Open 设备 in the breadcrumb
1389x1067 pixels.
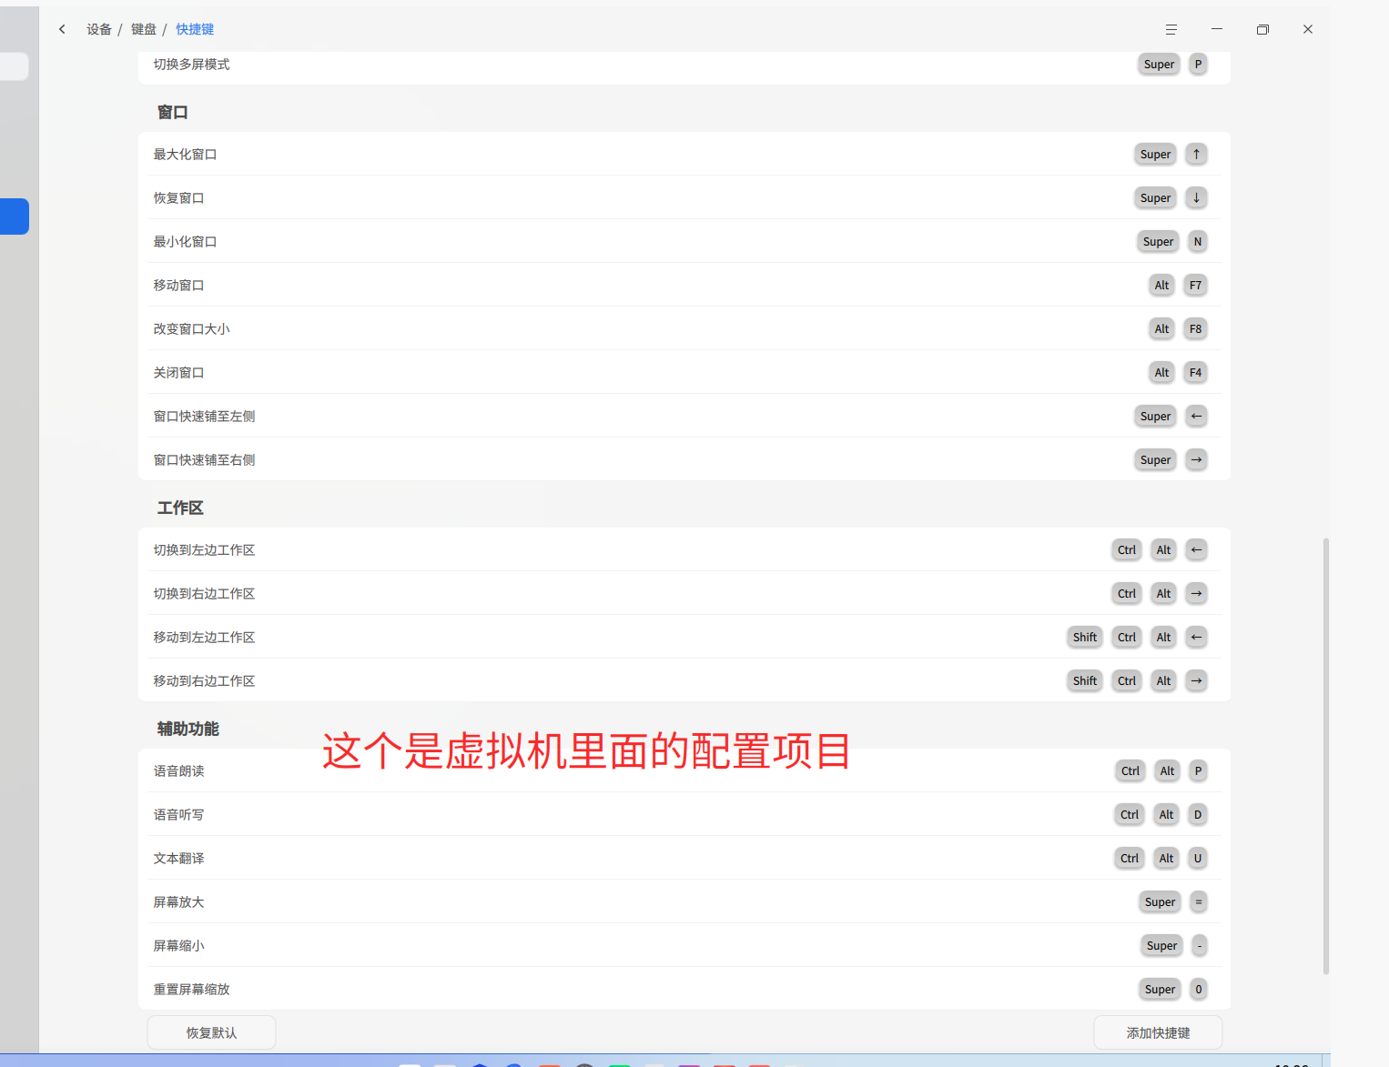click(x=99, y=29)
